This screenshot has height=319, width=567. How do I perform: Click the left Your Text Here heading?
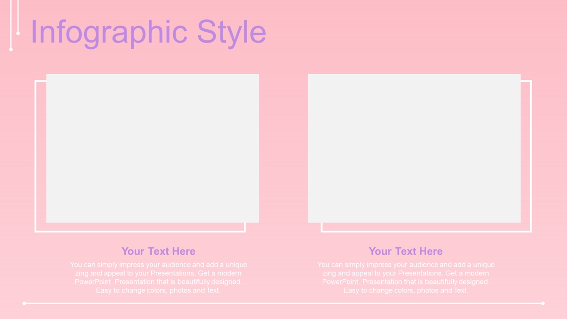point(158,251)
